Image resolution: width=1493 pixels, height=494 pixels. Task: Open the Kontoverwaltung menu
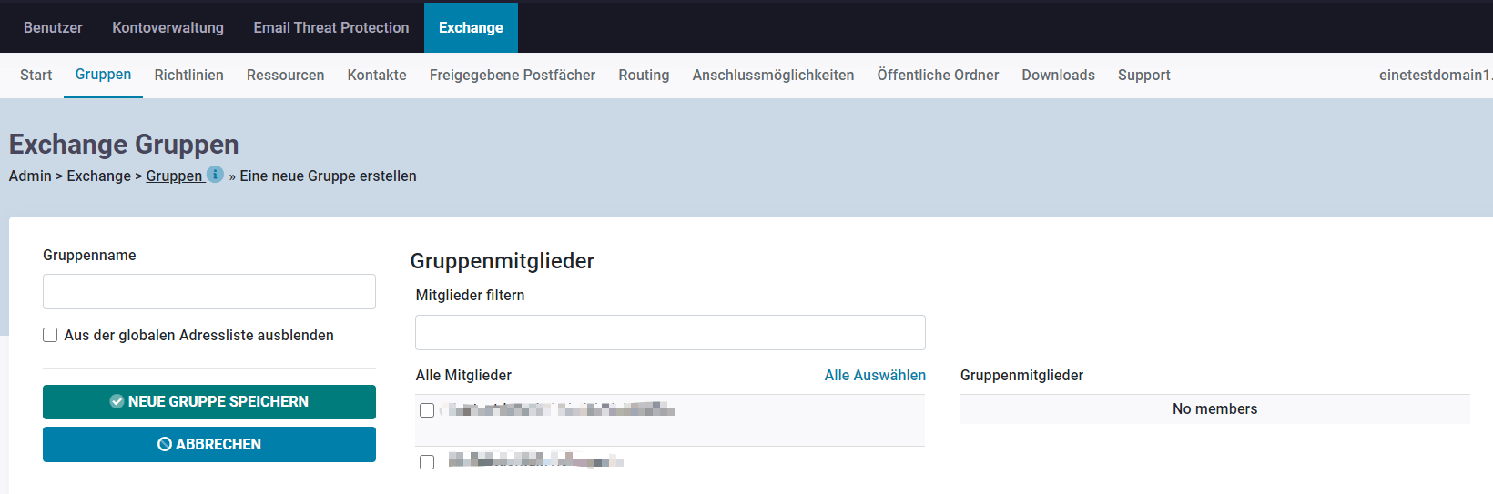[168, 27]
